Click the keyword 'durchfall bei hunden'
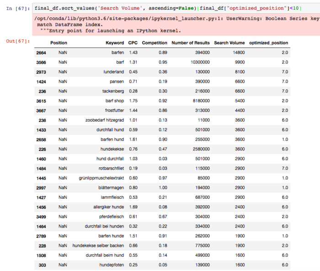Viewport: 320px width, 271px height. (105, 226)
